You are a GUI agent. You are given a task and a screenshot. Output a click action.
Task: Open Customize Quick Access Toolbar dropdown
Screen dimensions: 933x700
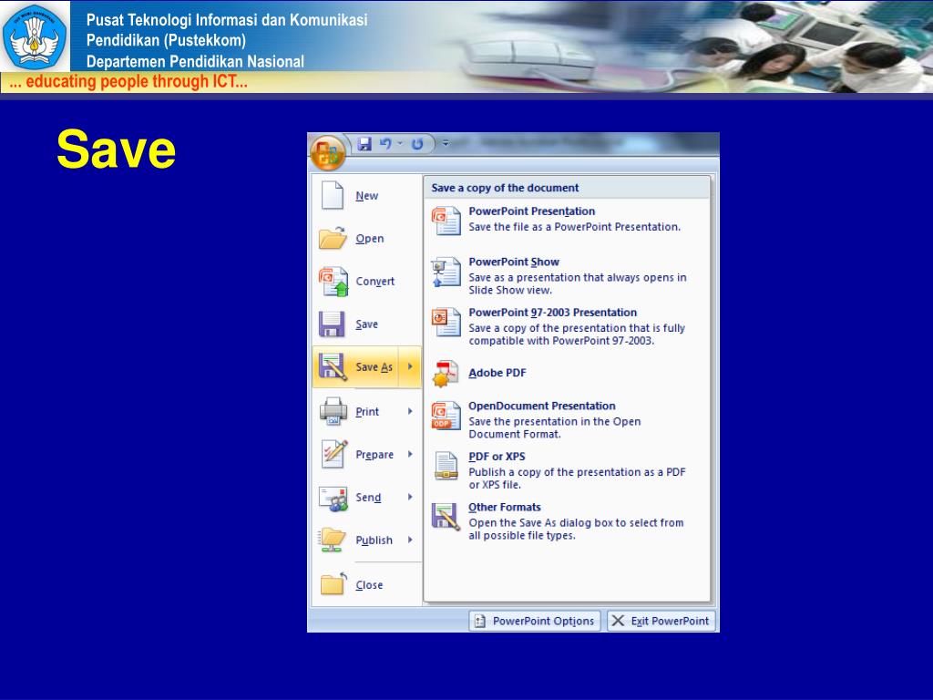coord(446,143)
